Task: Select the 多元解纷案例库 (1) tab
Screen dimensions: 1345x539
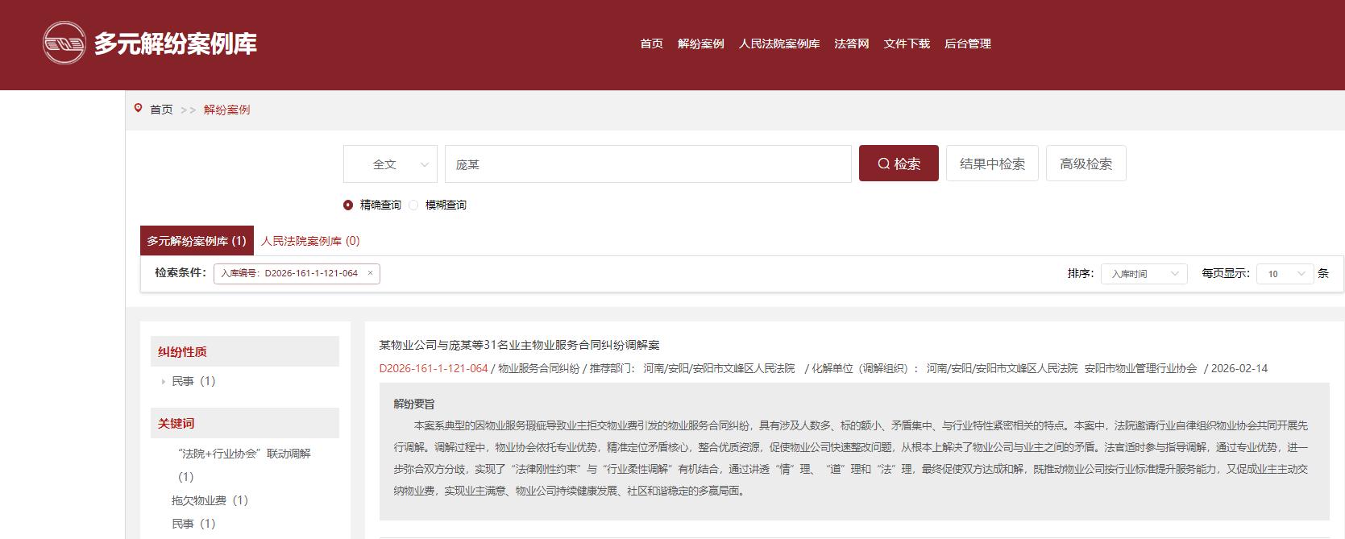Action: click(x=197, y=241)
